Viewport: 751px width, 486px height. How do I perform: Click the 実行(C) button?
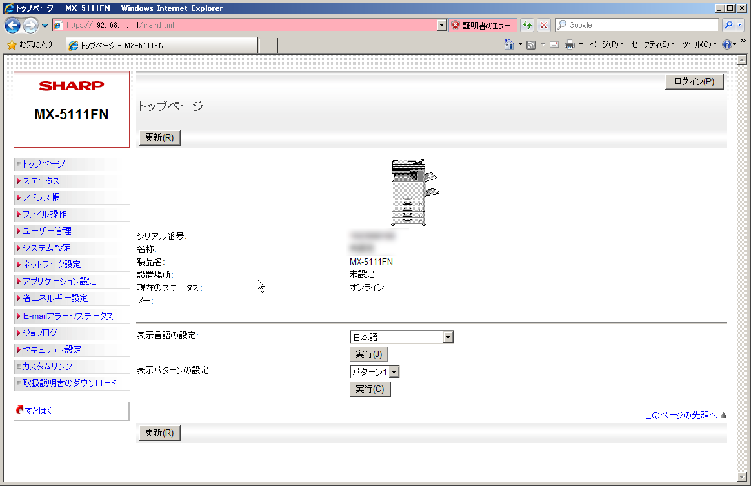[x=370, y=389]
